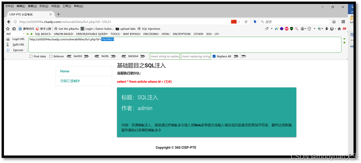Expand the OTHER dropdown in HackBar
The image size is (361, 163).
coord(199,34)
